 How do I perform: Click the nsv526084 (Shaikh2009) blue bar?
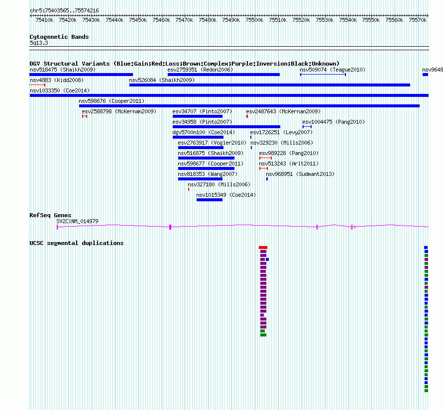click(270, 85)
